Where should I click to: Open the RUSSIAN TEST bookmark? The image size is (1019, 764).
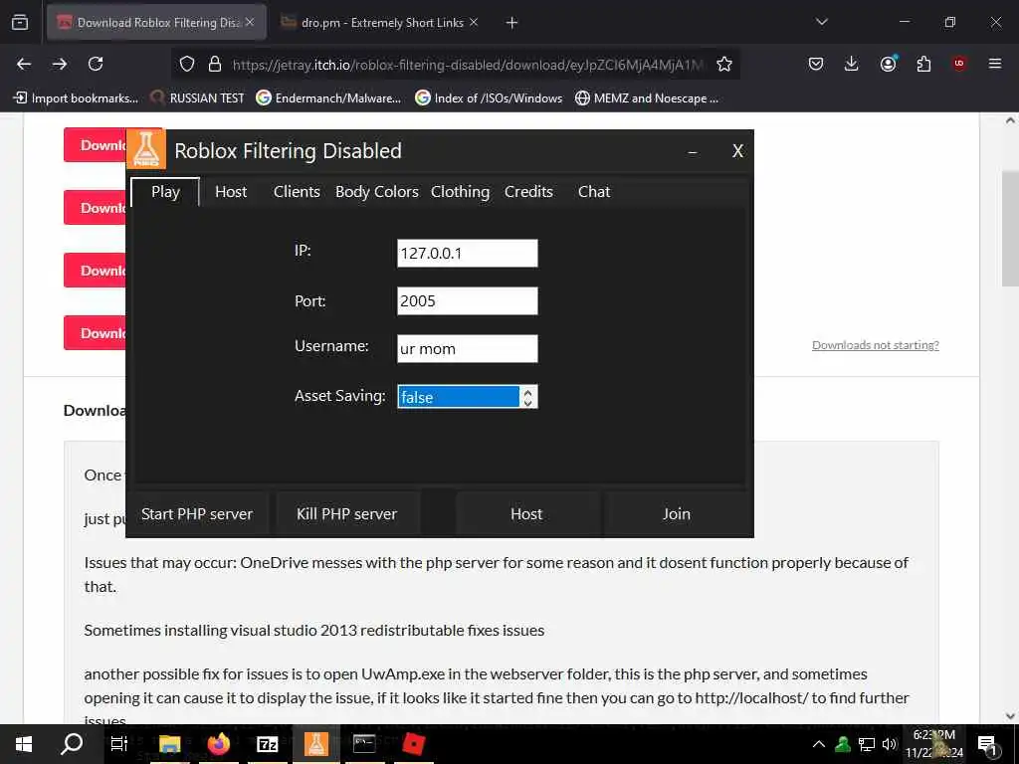[x=197, y=98]
